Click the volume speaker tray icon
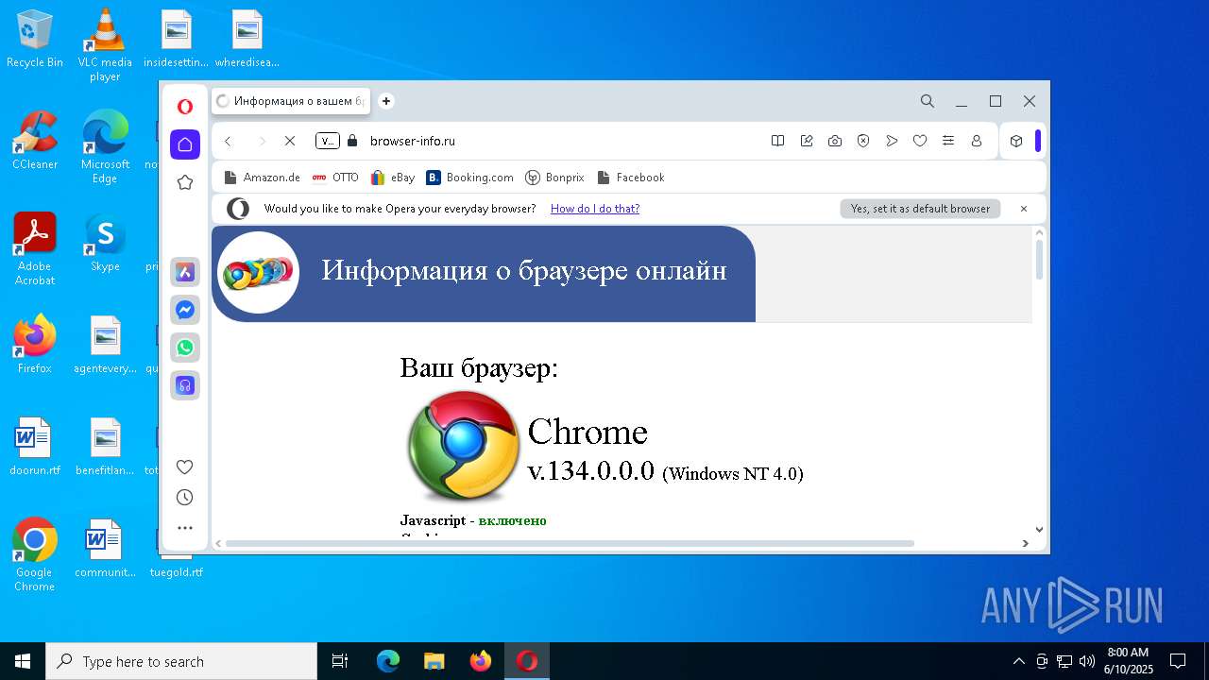This screenshot has width=1209, height=680. [1087, 661]
